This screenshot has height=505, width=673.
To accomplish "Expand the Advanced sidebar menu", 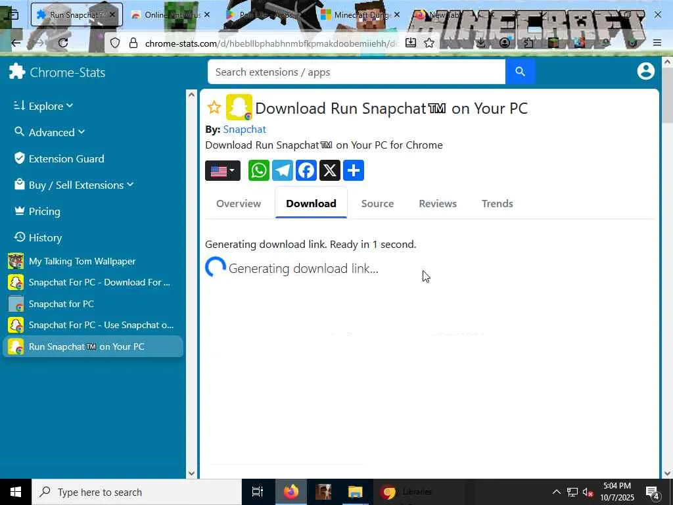I will coord(49,132).
